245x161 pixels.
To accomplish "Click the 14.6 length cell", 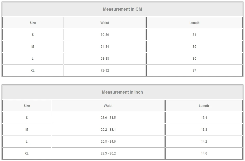I will click(204, 153).
